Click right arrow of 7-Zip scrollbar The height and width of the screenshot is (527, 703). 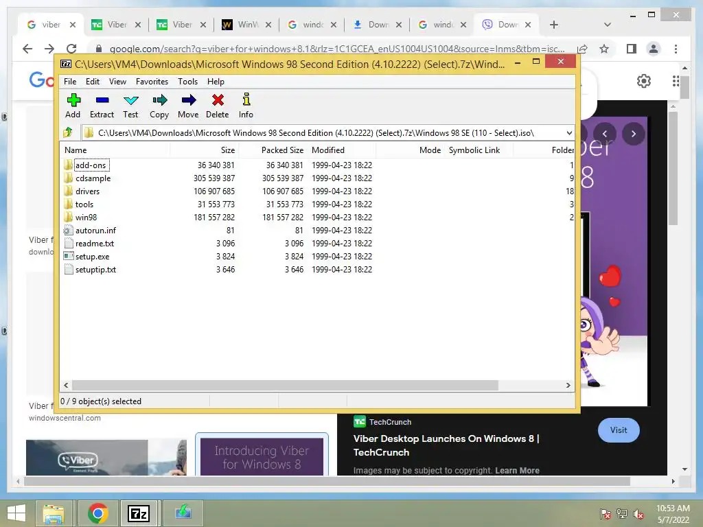click(568, 386)
